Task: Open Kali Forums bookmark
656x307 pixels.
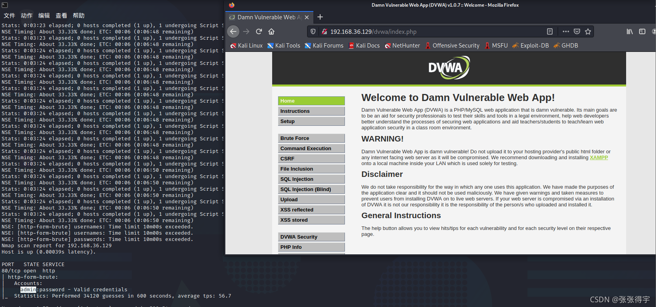Action: (324, 46)
